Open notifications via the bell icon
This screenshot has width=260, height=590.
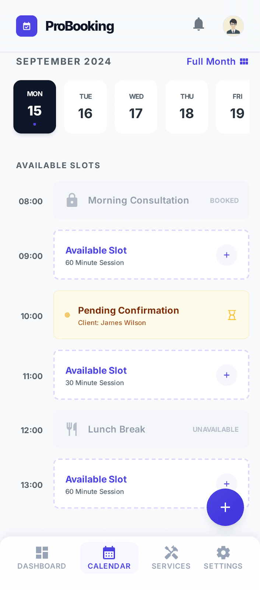tap(198, 24)
